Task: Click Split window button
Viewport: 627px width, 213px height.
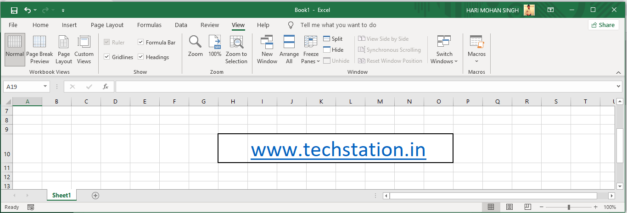Action: pos(333,39)
